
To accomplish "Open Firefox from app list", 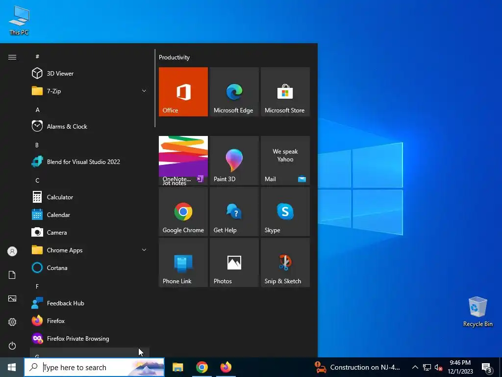I will point(90,321).
